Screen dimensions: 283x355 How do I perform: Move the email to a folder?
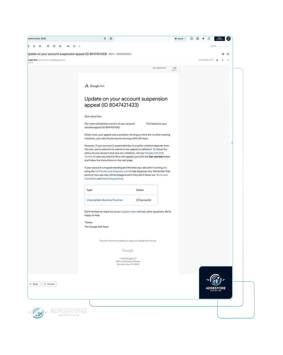(x=68, y=46)
